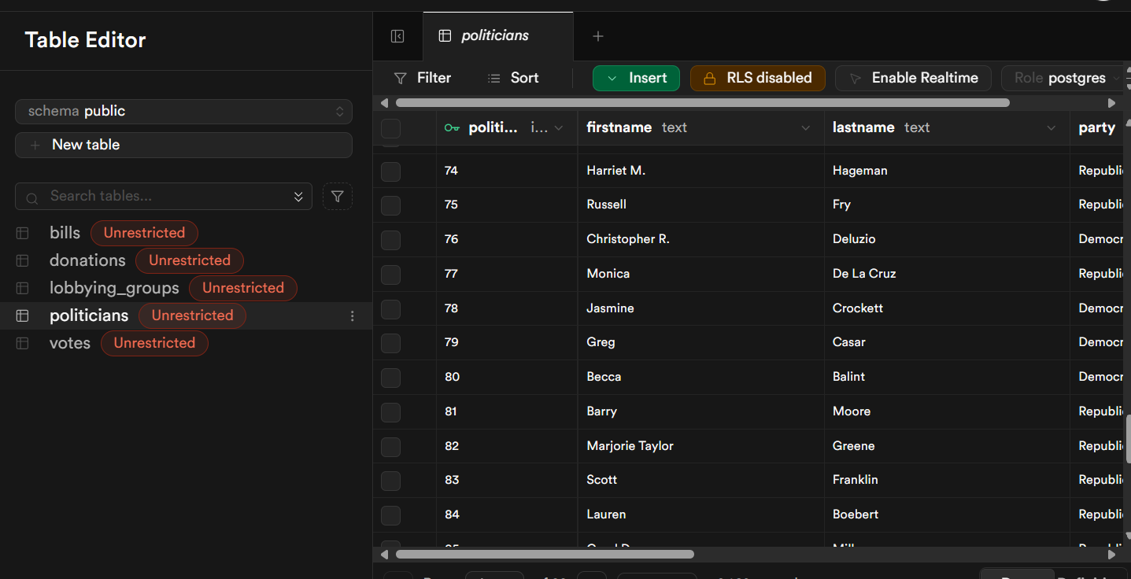Select the Marjorie Taylor cell

pyautogui.click(x=700, y=446)
